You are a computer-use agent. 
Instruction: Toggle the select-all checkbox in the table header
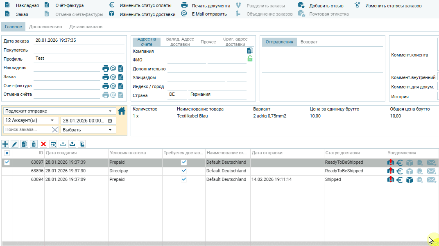pos(7,153)
